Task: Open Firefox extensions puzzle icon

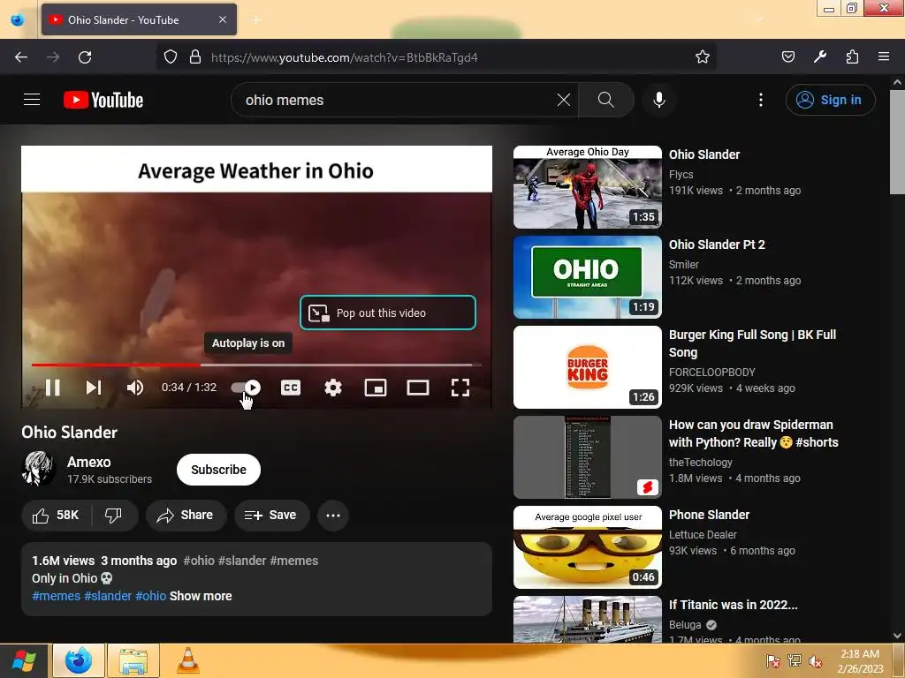Action: coord(852,57)
